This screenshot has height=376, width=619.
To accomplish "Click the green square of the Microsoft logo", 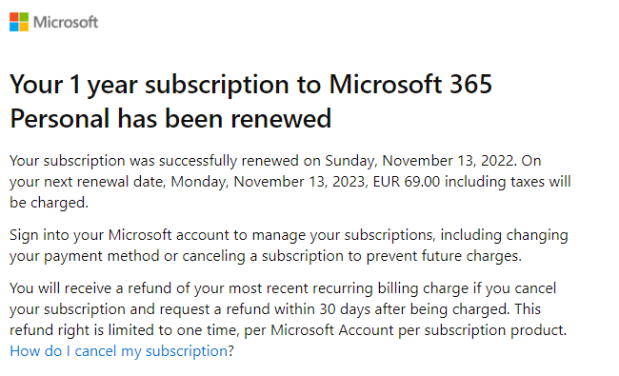I will [24, 16].
